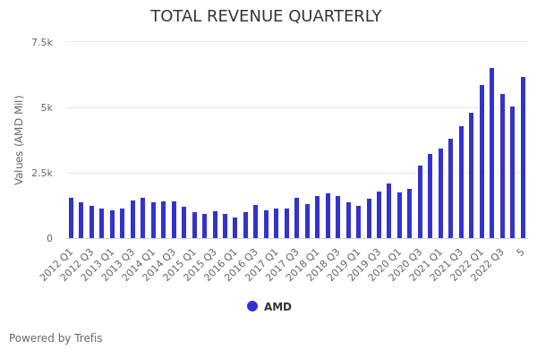Viewport: 537px width, 358px height.
Task: Toggle the AMD series in the legend
Action: click(x=277, y=307)
